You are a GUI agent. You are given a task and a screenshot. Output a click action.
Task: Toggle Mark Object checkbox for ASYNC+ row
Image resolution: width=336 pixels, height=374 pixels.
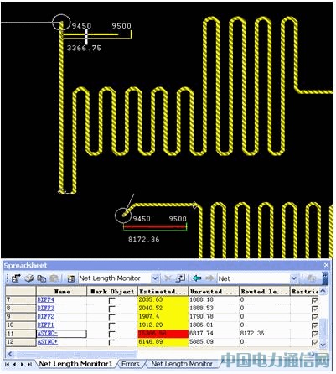111,342
